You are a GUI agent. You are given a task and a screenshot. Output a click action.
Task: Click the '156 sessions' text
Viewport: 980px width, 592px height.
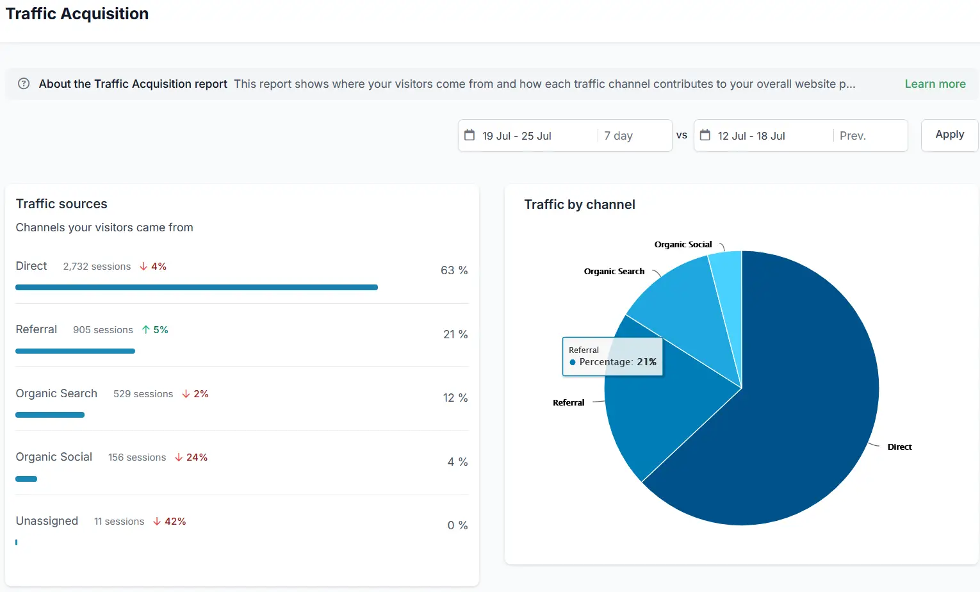coord(137,457)
